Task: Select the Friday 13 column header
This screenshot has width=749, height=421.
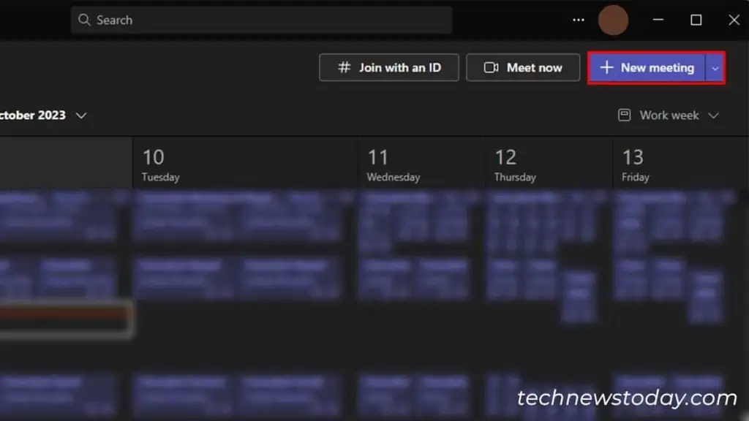Action: (680, 164)
